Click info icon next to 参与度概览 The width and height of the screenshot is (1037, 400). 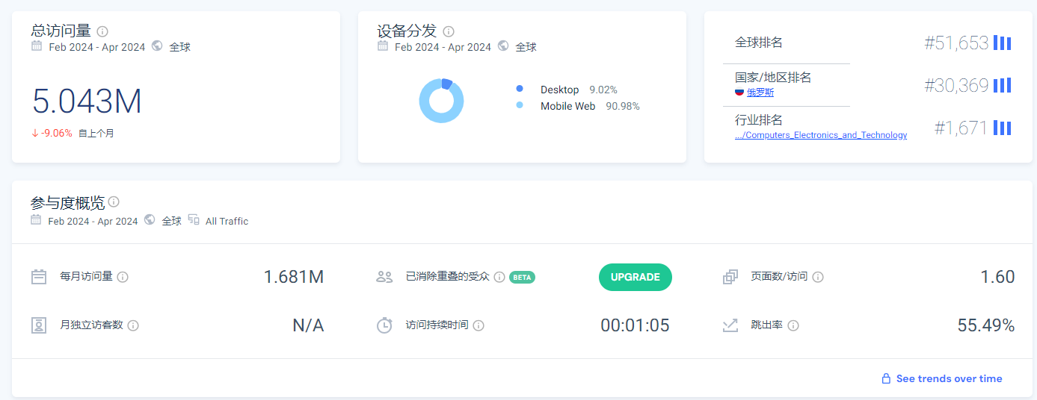114,201
